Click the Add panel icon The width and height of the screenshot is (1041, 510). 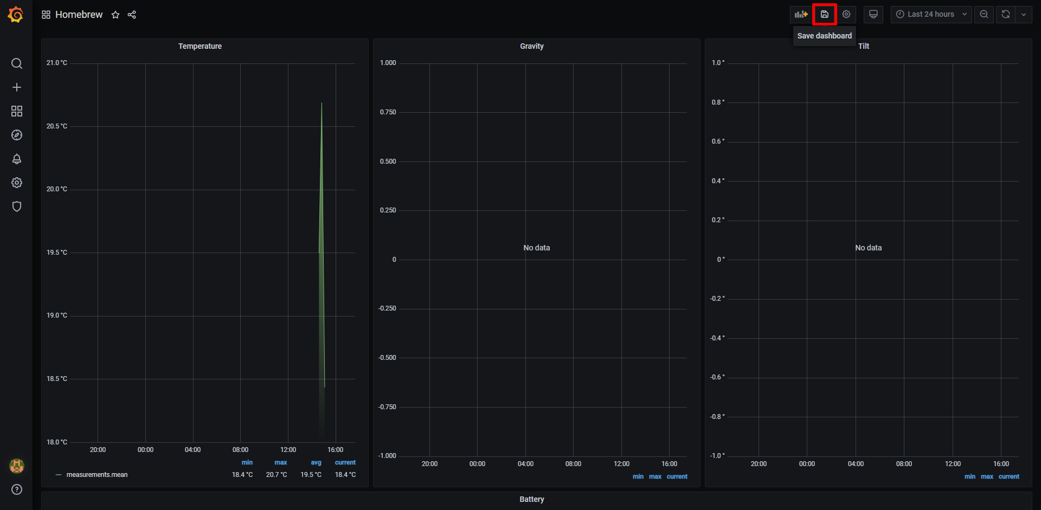[x=801, y=14]
